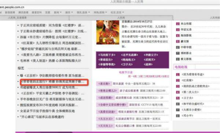Click the 《喜乐街》 program tag
Image resolution: width=220 pixels, height=133 pixels.
click(104, 84)
